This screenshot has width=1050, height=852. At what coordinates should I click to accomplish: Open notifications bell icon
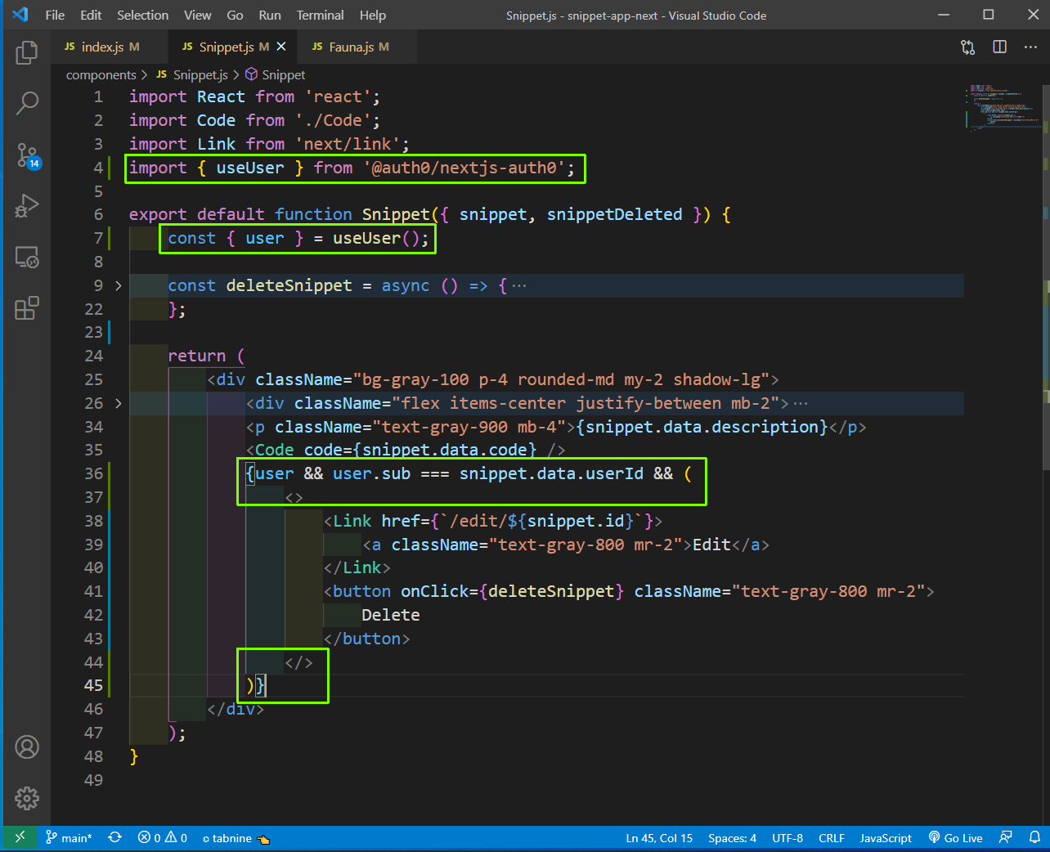tap(1034, 837)
